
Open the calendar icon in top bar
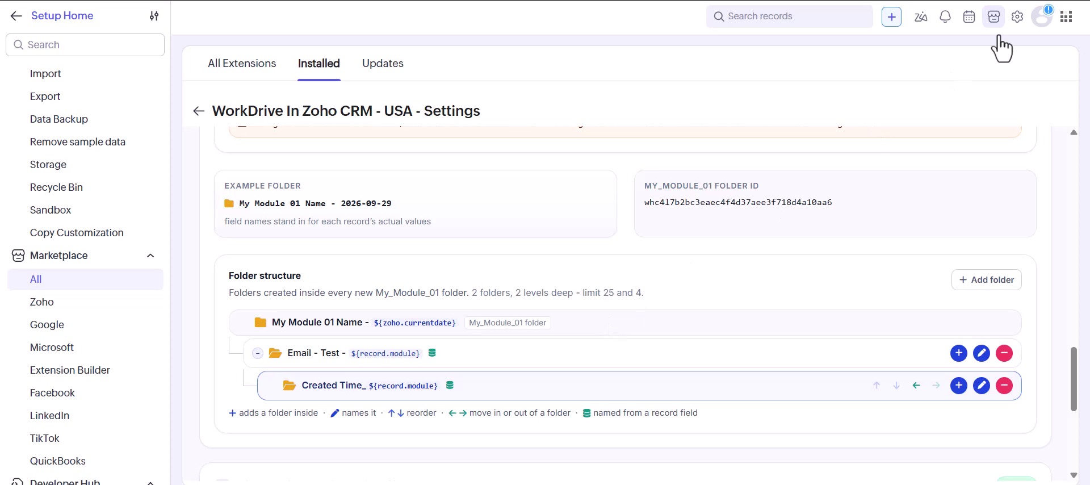click(x=969, y=17)
